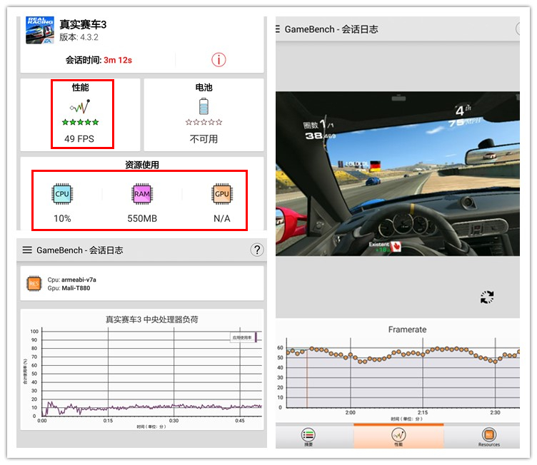Click the 49 FPS value
Image resolution: width=537 pixels, height=465 pixels.
coord(79,139)
